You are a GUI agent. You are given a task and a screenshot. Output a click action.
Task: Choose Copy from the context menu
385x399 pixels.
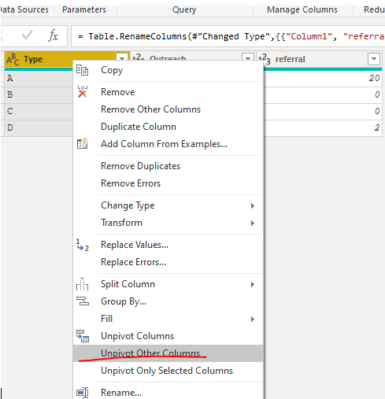click(168, 70)
